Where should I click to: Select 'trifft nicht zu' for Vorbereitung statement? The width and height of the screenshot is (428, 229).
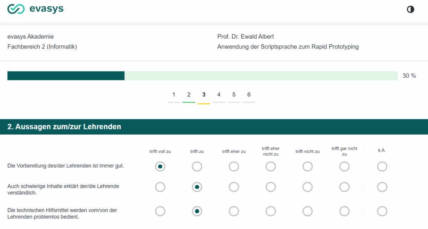(x=307, y=166)
